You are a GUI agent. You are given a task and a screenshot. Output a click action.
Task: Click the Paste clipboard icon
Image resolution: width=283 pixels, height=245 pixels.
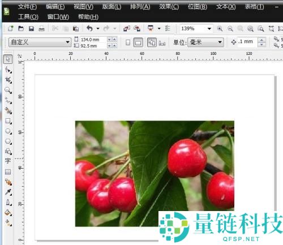coord(76,29)
